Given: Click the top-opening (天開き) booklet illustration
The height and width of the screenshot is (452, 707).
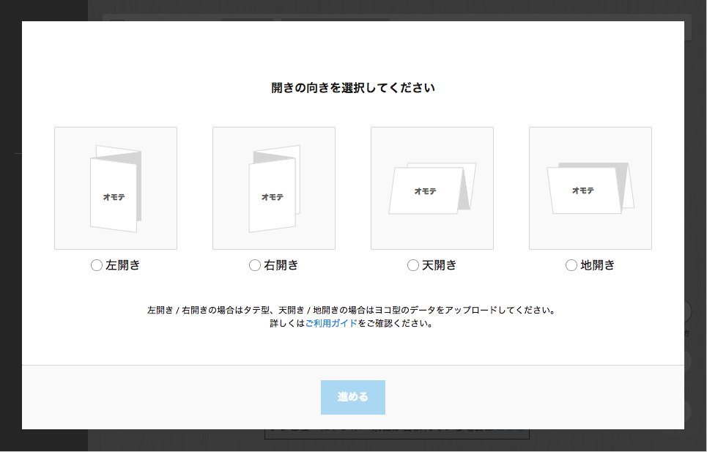Looking at the screenshot, I should (x=432, y=188).
